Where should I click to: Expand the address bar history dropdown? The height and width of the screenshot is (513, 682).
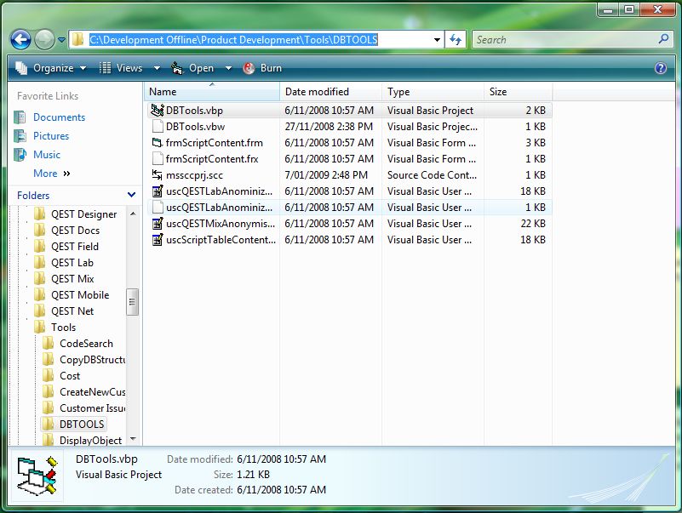coord(437,39)
